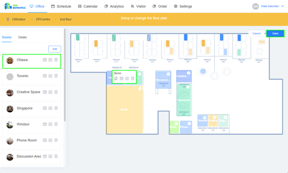Viewport: 288px width, 173px height.
Task: Toggle the checkmark on Creative room block
Action: [188, 73]
